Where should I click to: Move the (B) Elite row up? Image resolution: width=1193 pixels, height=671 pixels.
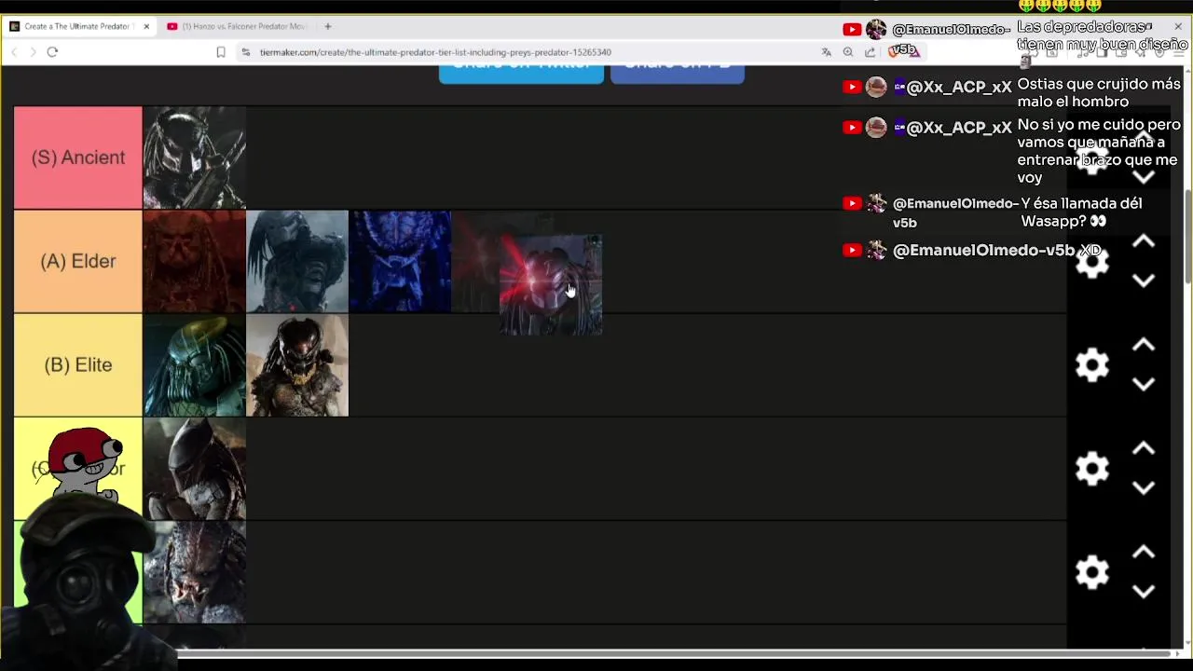pos(1144,346)
